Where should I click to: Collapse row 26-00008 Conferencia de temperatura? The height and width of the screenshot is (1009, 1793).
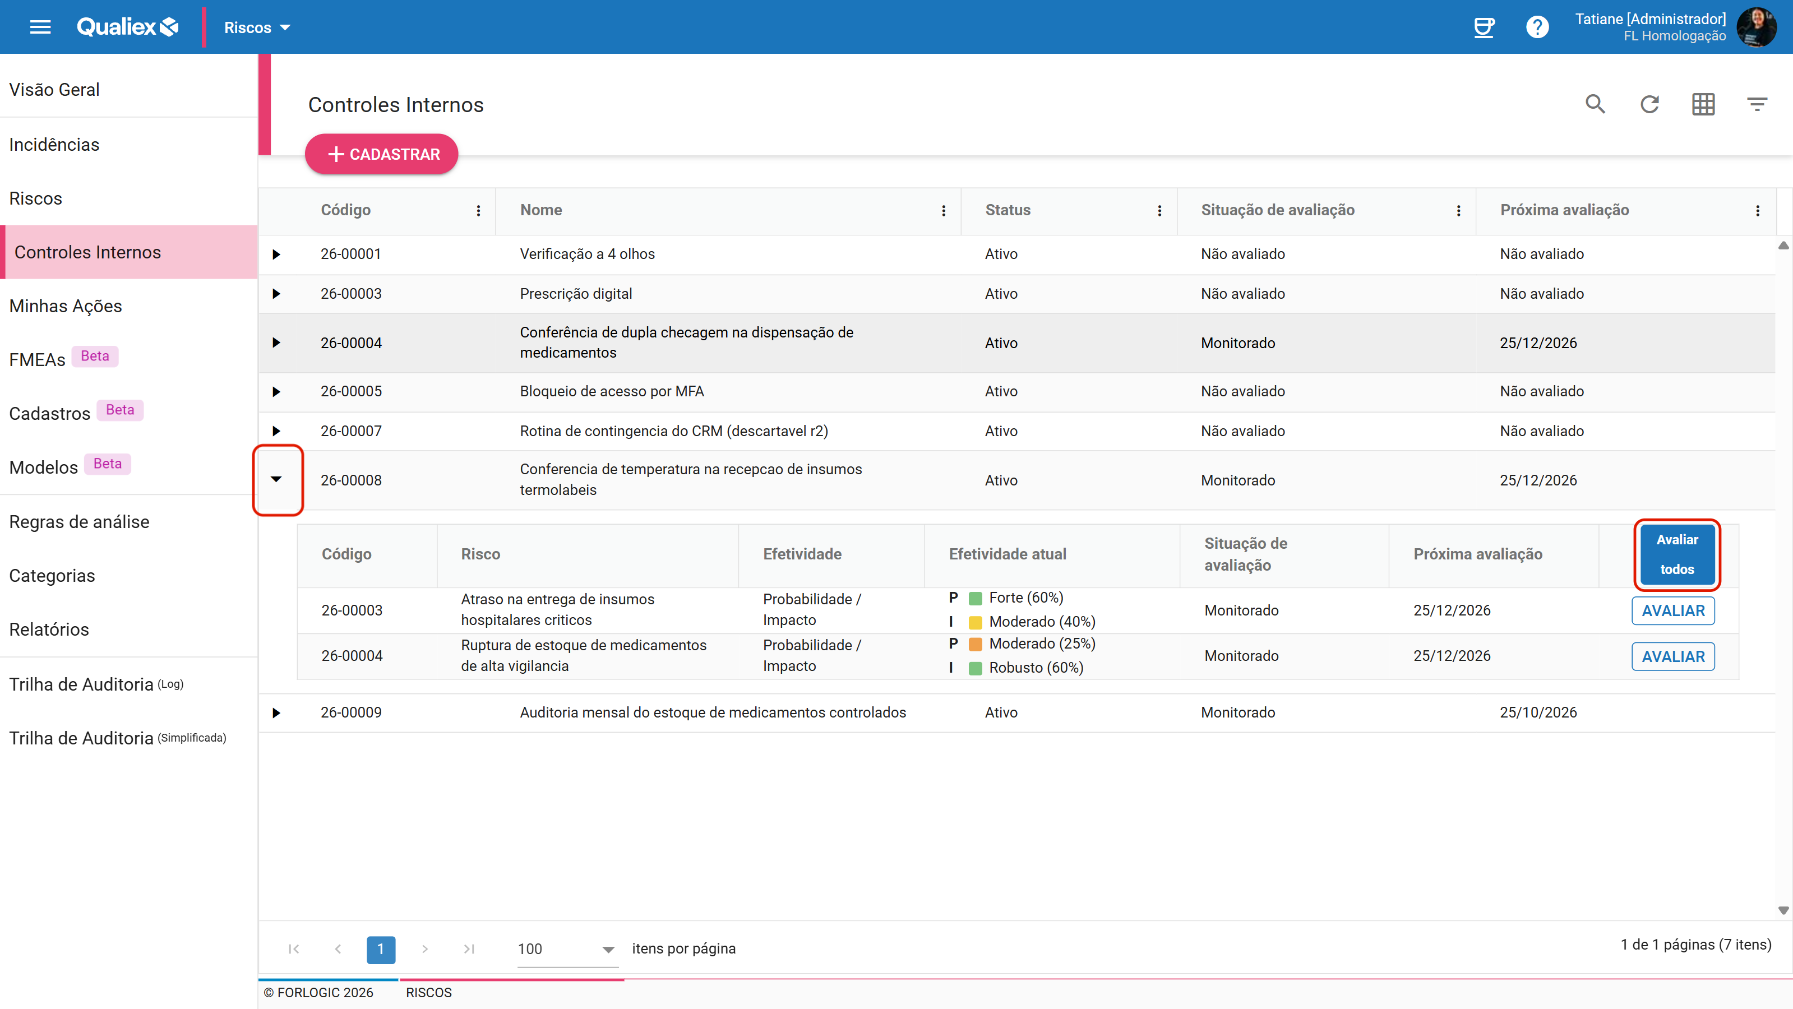click(276, 479)
